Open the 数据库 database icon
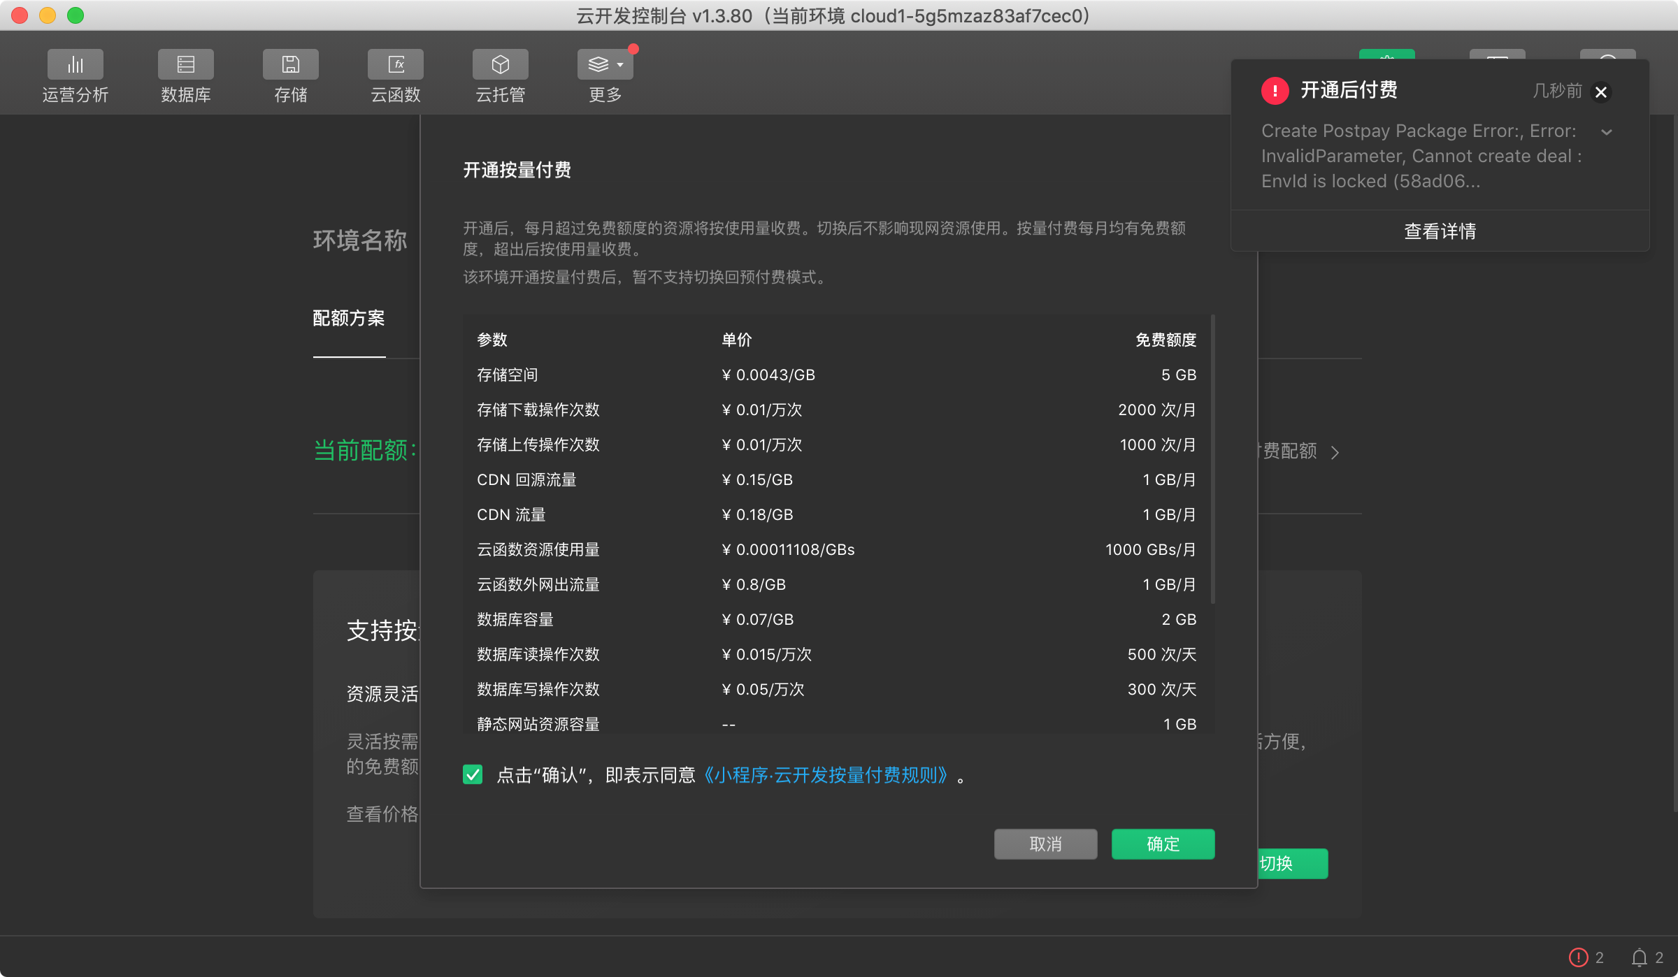 [x=185, y=65]
